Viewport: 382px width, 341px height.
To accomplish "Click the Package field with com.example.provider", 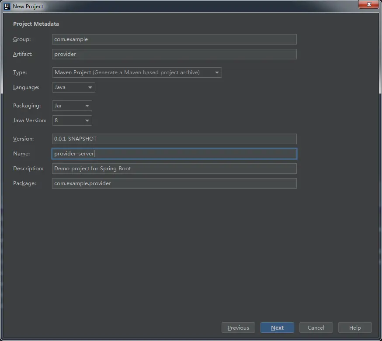I will (174, 183).
